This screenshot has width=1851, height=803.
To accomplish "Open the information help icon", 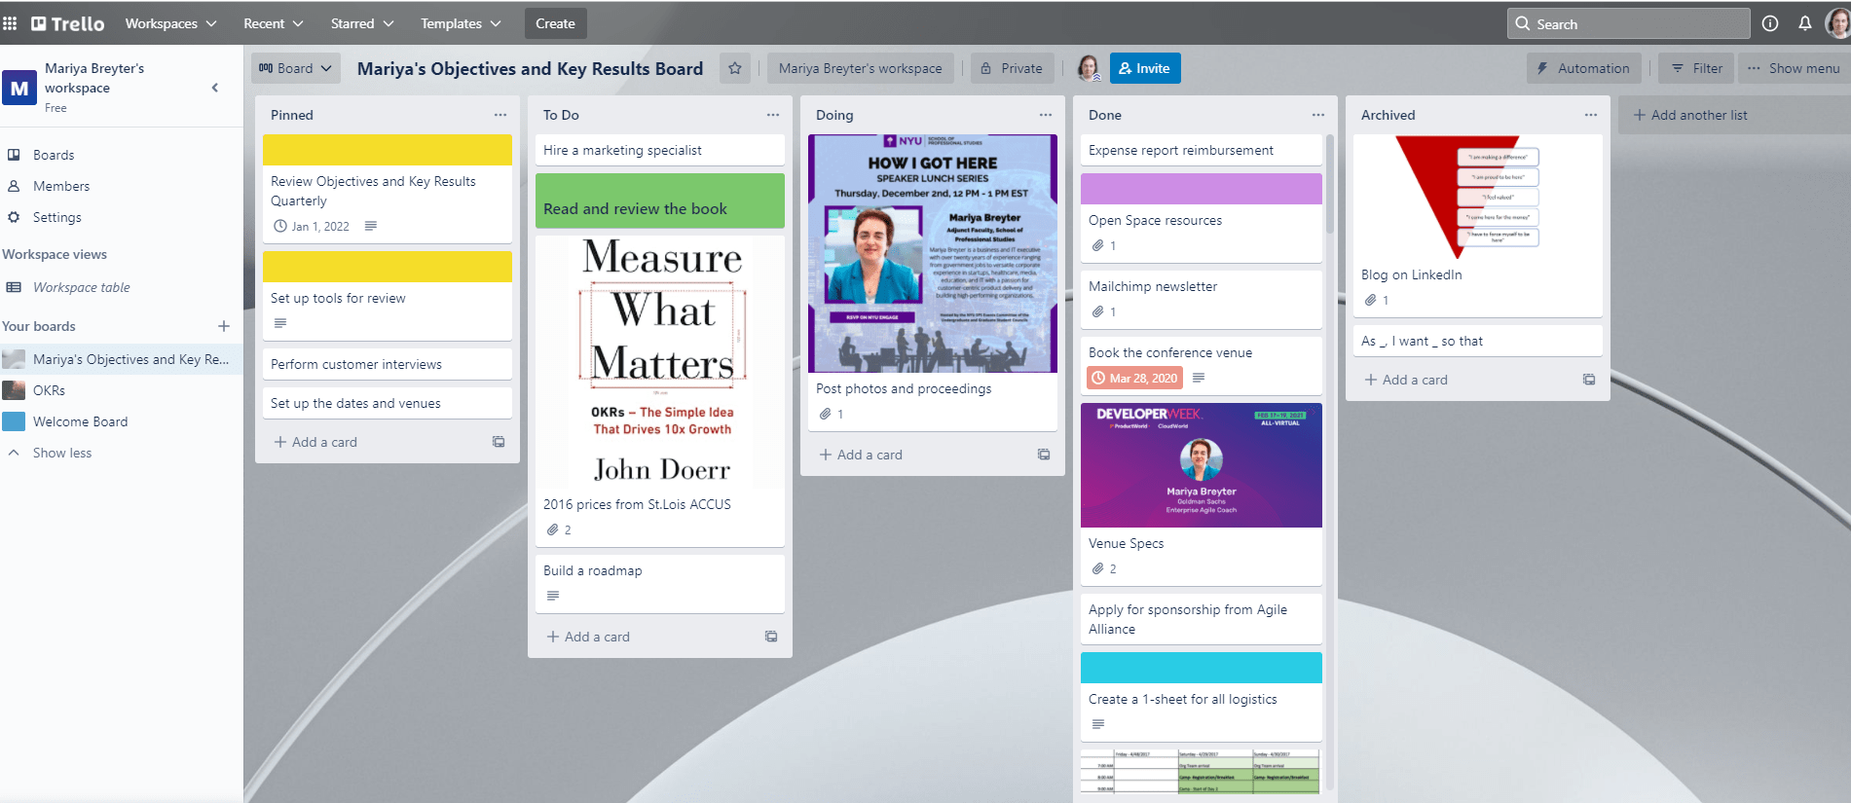I will [x=1770, y=23].
